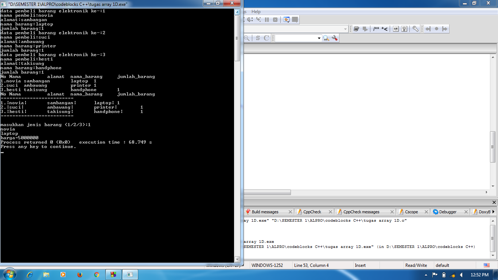498x280 pixels.
Task: Launch Firefox from taskbar
Action: click(x=80, y=275)
